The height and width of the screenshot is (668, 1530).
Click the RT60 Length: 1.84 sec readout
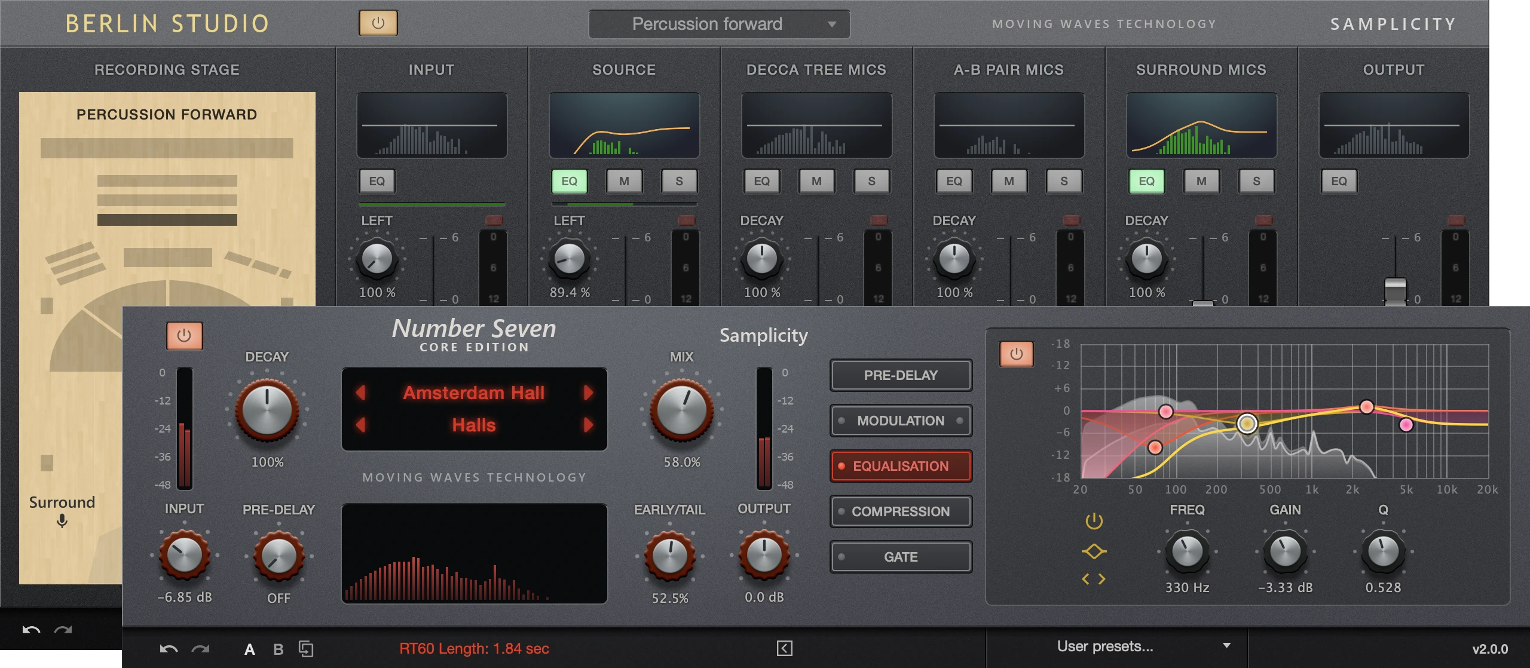(x=474, y=648)
